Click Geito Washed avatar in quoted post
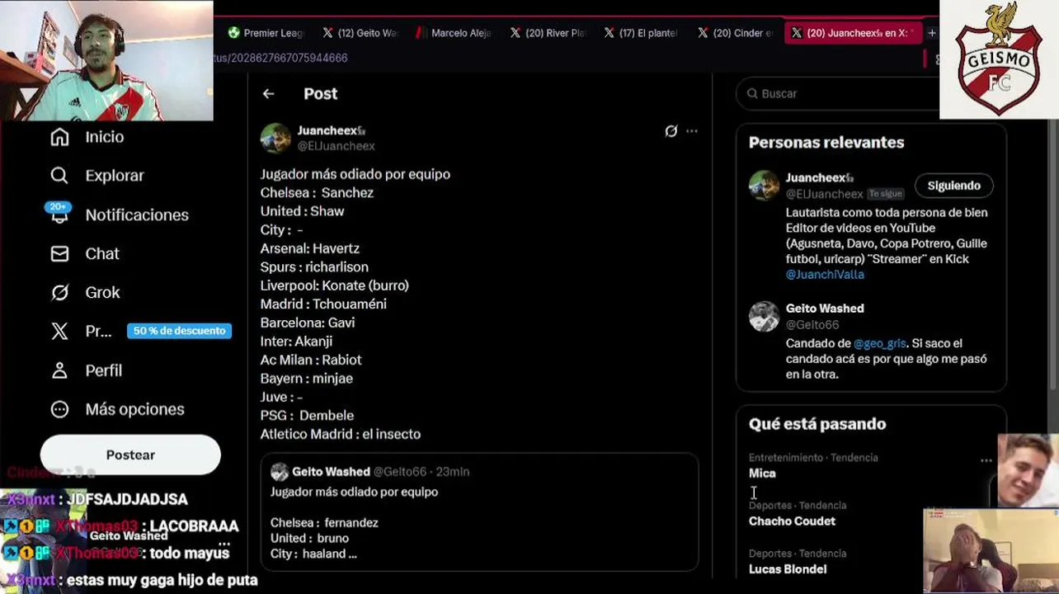Image resolution: width=1059 pixels, height=594 pixels. (280, 472)
